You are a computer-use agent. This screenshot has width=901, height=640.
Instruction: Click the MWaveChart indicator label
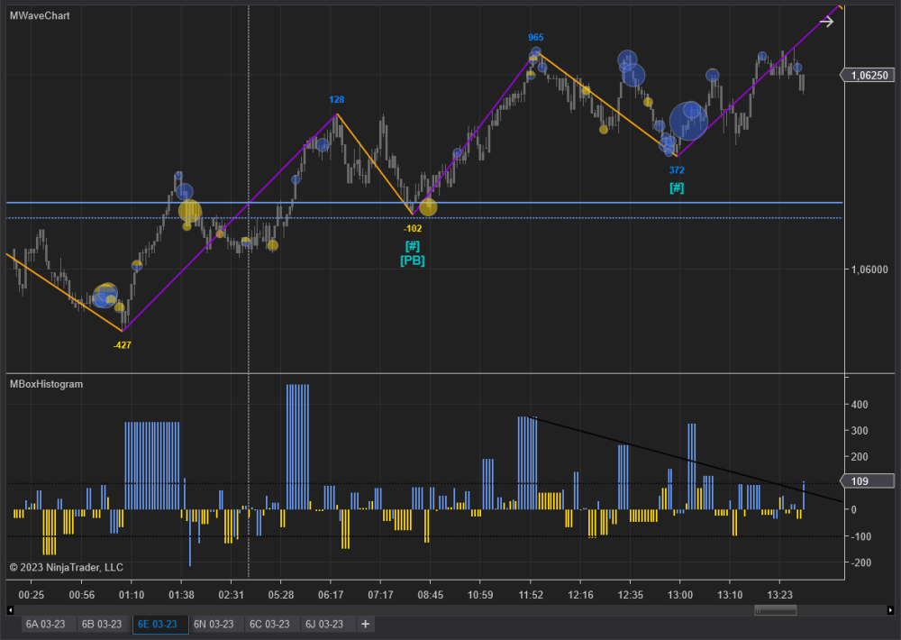point(40,16)
